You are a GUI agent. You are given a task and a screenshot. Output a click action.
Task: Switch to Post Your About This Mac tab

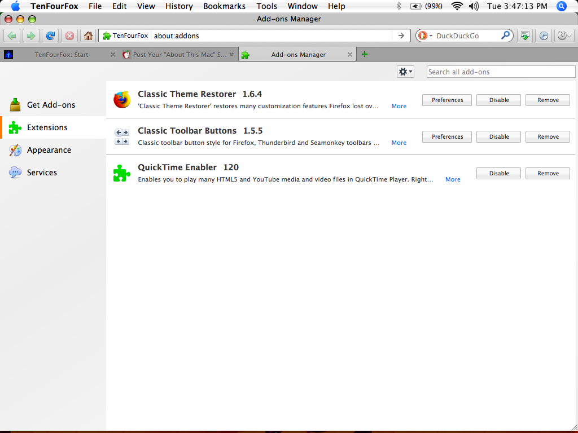pos(179,55)
